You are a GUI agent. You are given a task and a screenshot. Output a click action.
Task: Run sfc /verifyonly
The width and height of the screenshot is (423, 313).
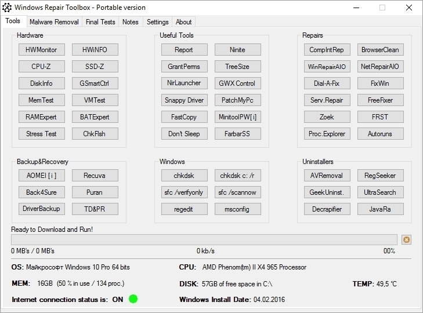tap(185, 192)
